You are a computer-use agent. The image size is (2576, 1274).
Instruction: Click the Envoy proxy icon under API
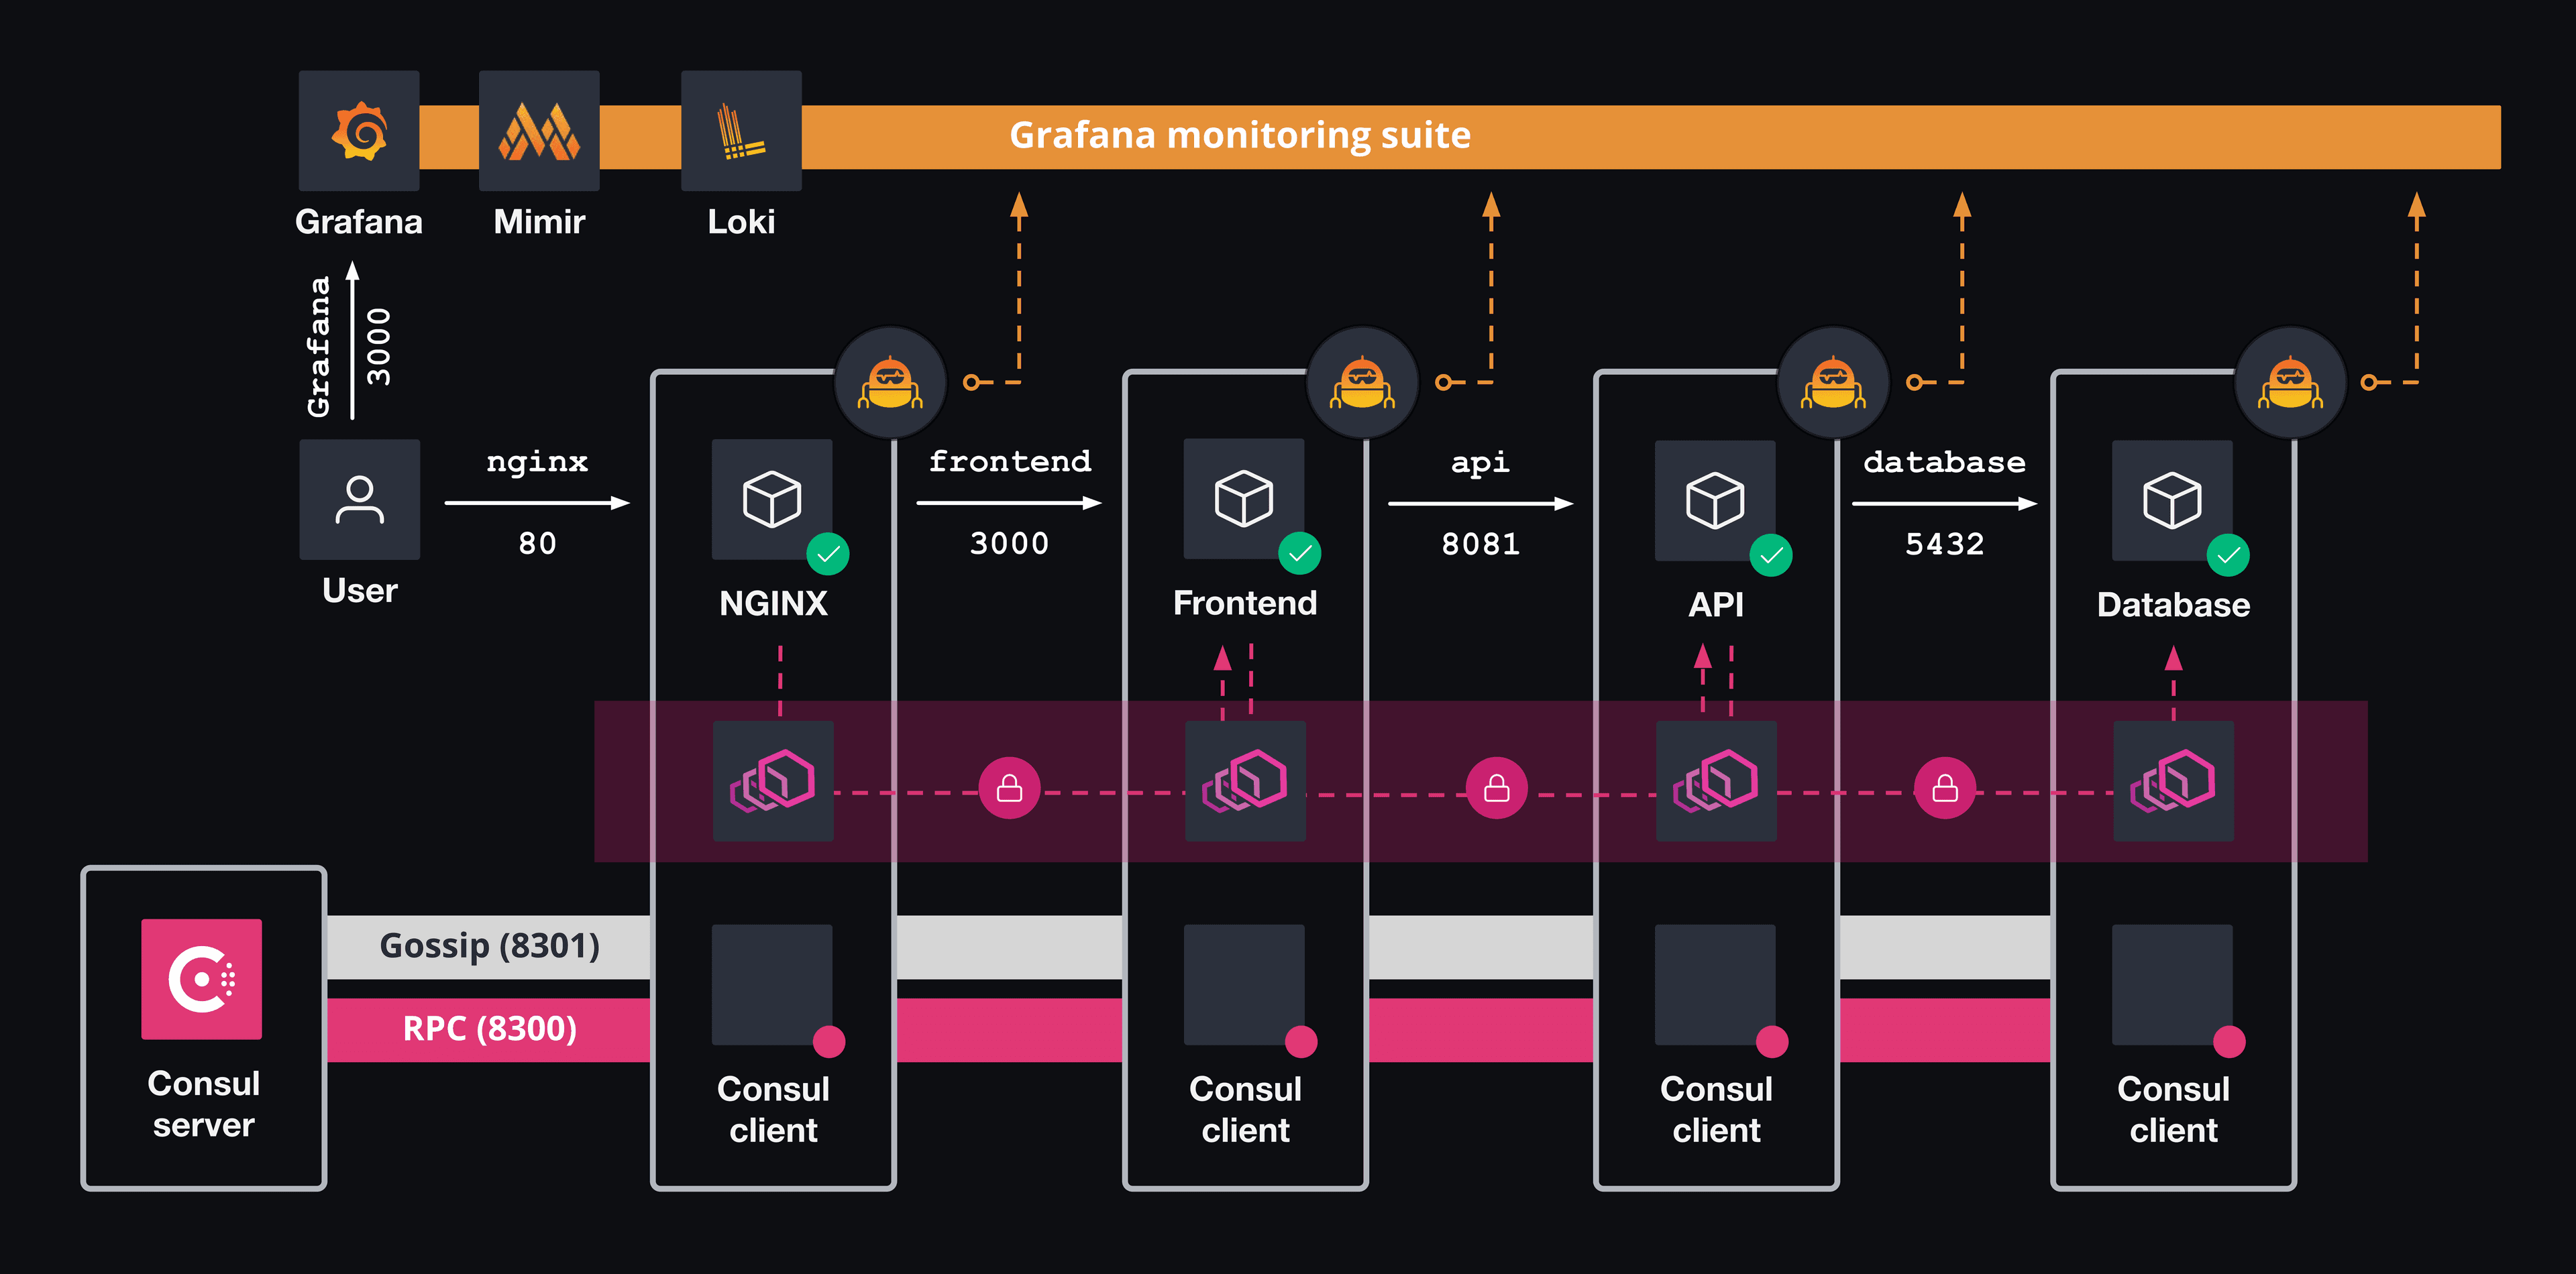[x=1716, y=781]
